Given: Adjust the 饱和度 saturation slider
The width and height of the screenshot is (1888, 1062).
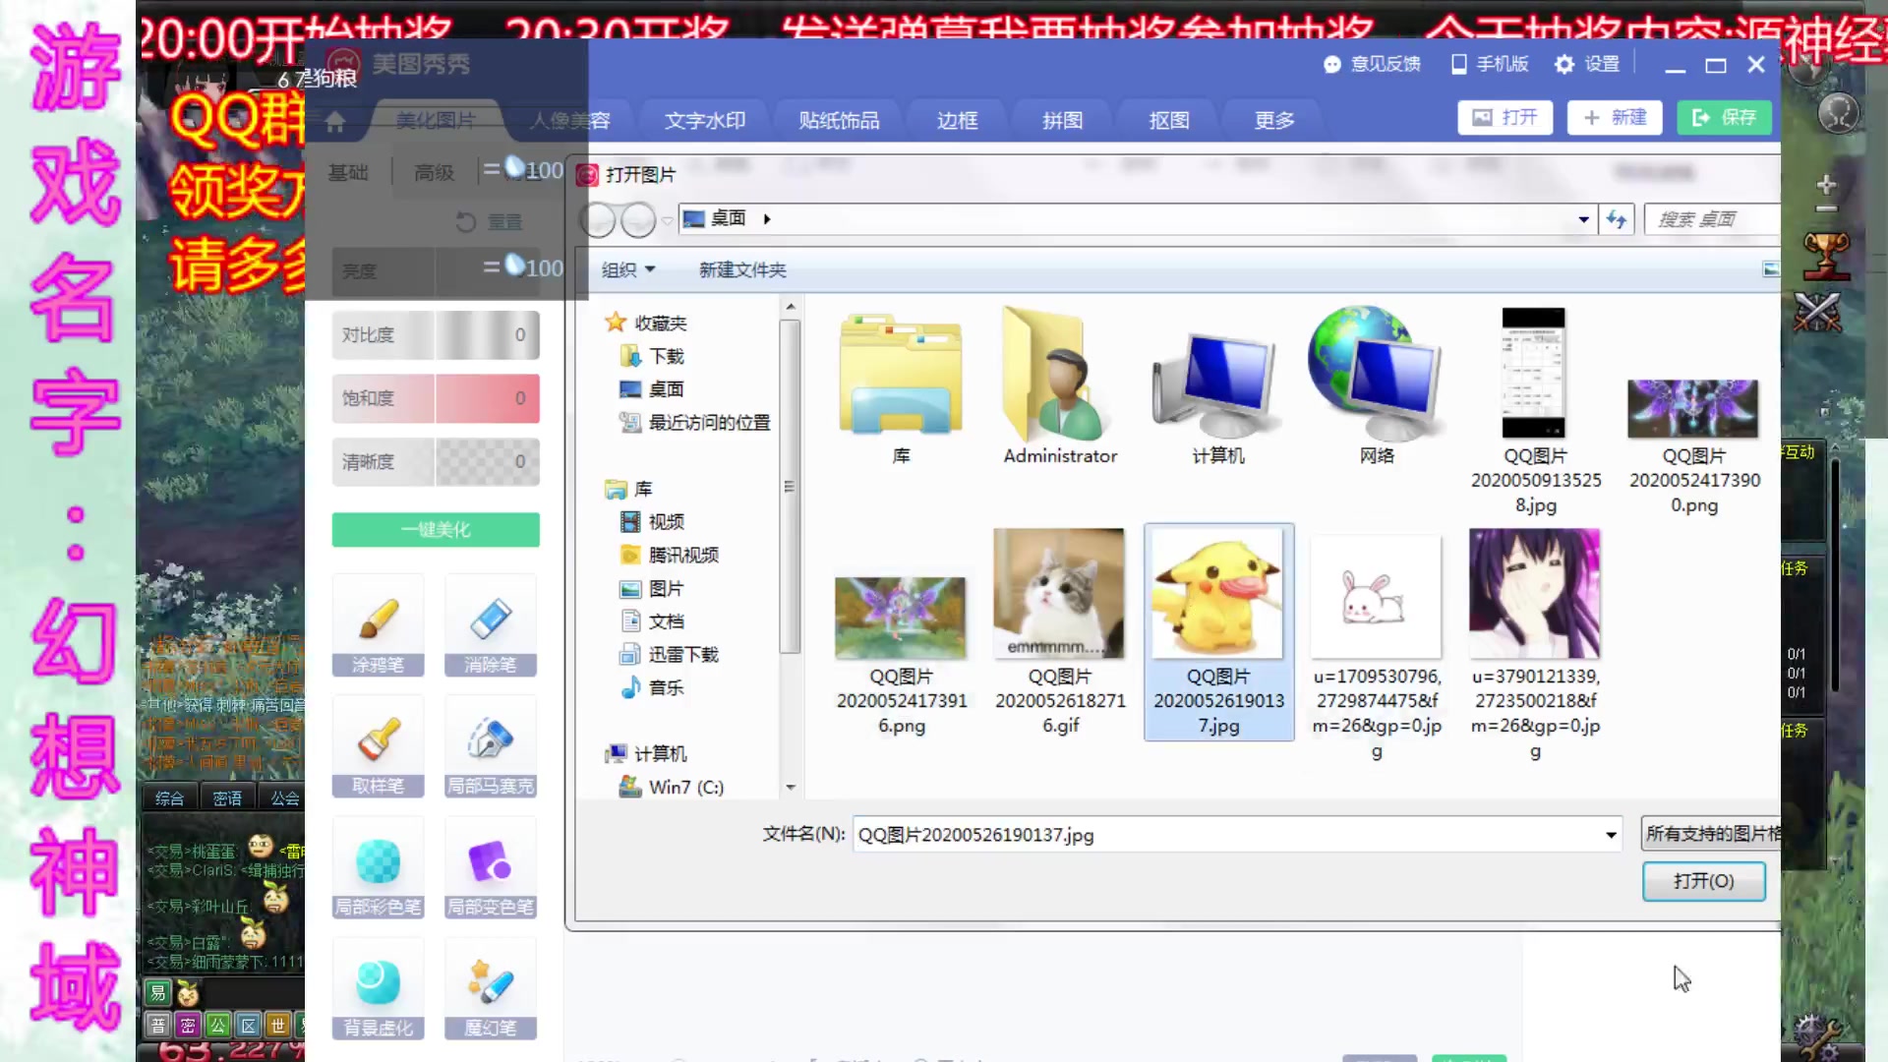Looking at the screenshot, I should point(436,398).
